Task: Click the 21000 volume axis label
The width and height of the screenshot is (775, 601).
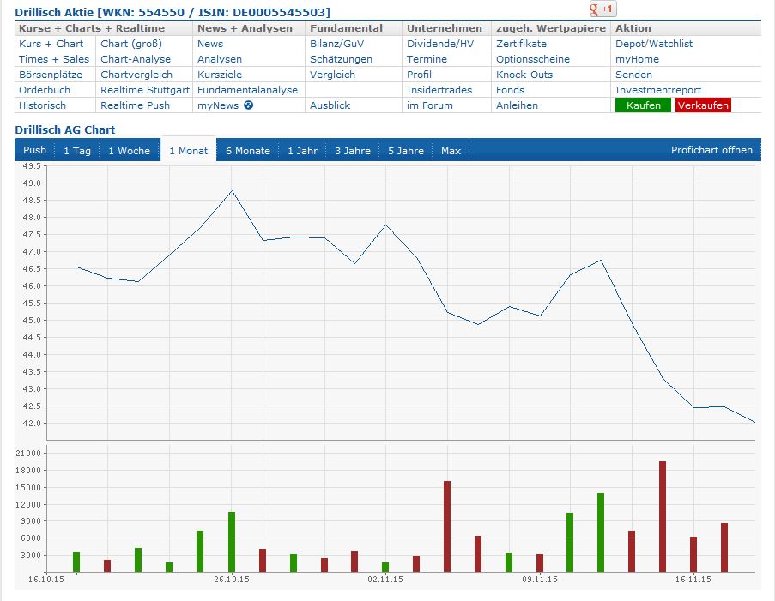Action: (x=28, y=454)
